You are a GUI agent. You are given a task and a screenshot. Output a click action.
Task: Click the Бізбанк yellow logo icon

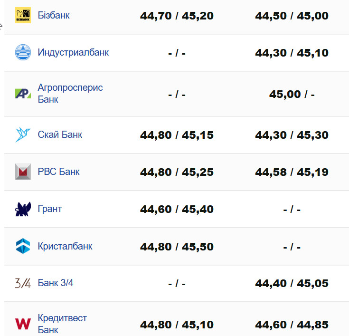[x=23, y=16]
